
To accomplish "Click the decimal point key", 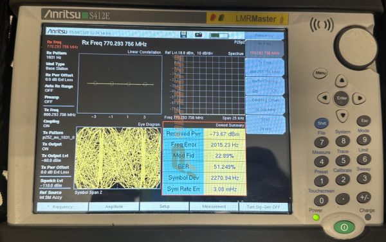I will click(343, 199).
